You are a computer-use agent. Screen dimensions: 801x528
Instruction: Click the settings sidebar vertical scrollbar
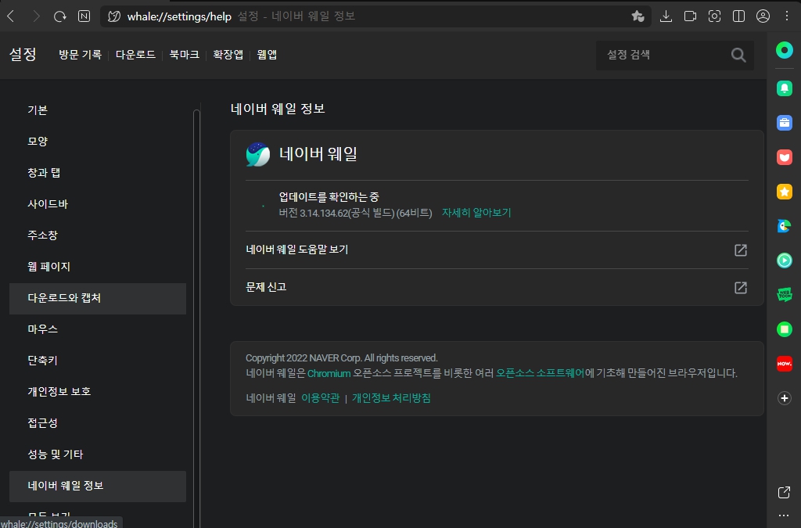pyautogui.click(x=196, y=317)
